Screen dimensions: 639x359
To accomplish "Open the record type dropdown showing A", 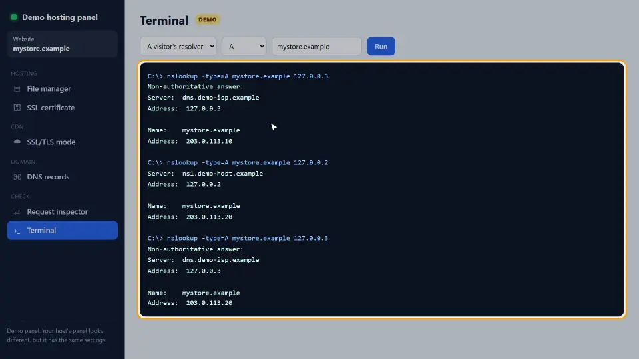I will 244,46.
